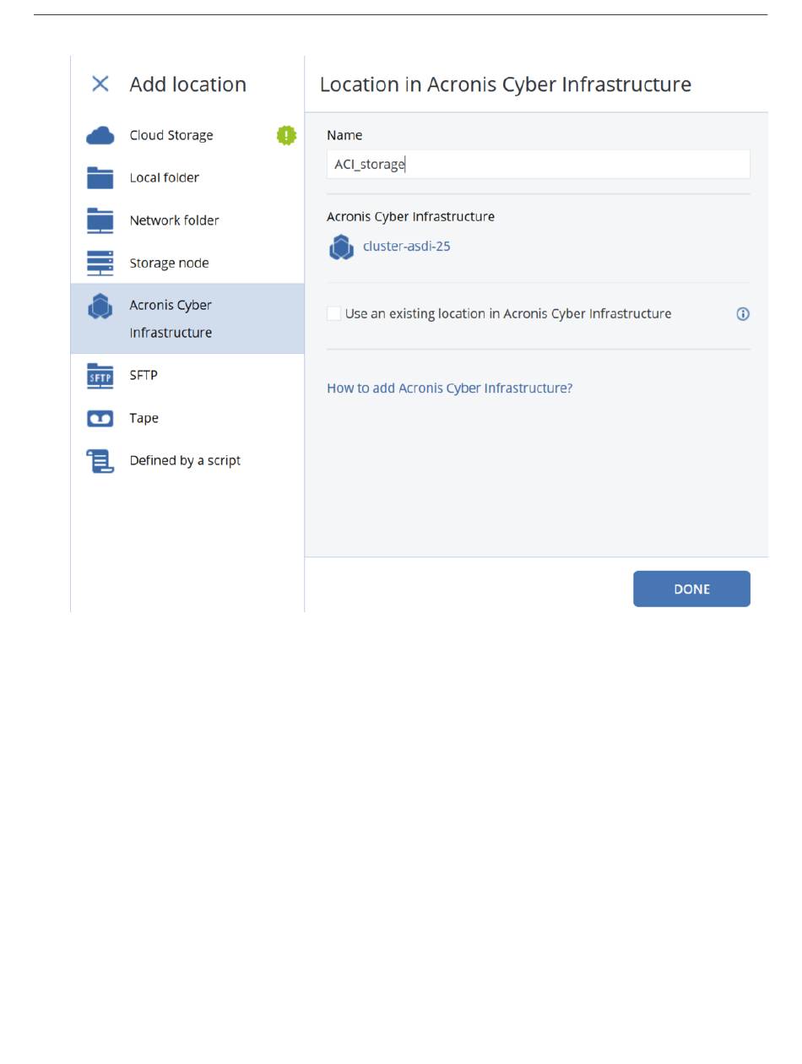Click the SFTP icon
Image resolution: width=802 pixels, height=1064 pixels.
point(100,376)
